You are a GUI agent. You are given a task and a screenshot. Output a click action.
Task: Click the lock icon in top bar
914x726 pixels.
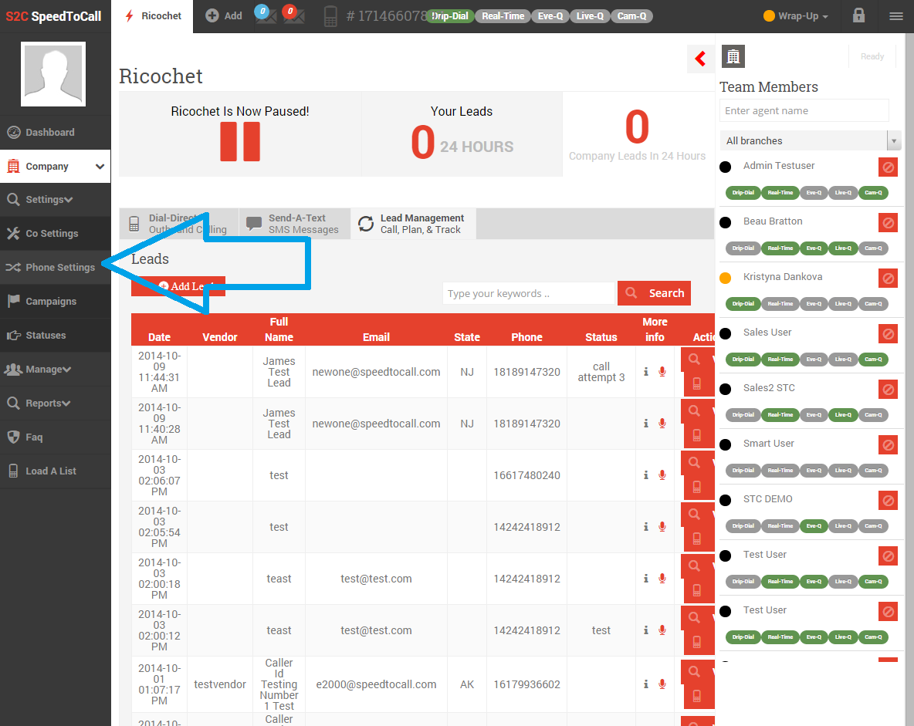[858, 15]
